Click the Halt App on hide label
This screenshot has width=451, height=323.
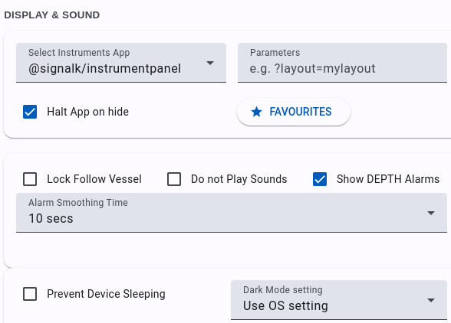(x=87, y=112)
